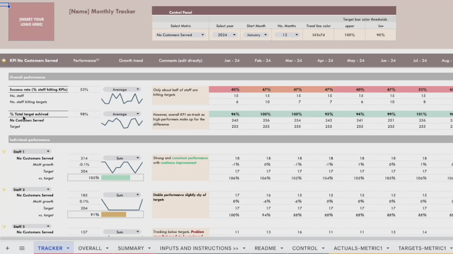Open the Sum dropdown for Staff 3
This screenshot has height=254, width=453.
pos(122,232)
